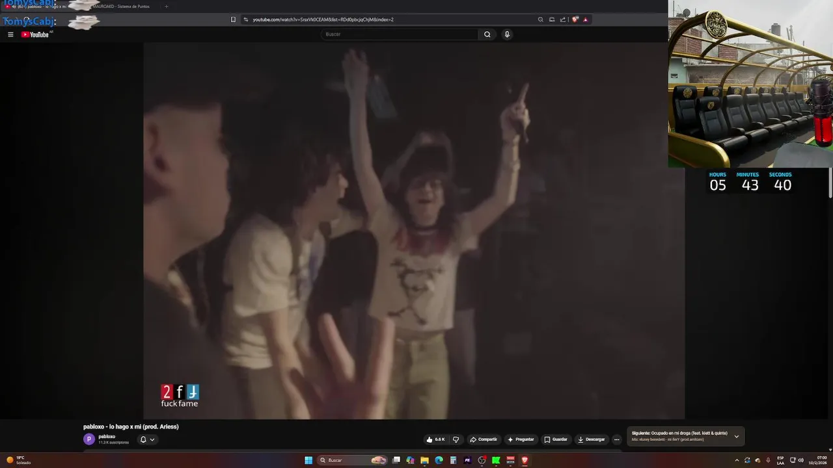Open File Explorer folder from taskbar

424,460
